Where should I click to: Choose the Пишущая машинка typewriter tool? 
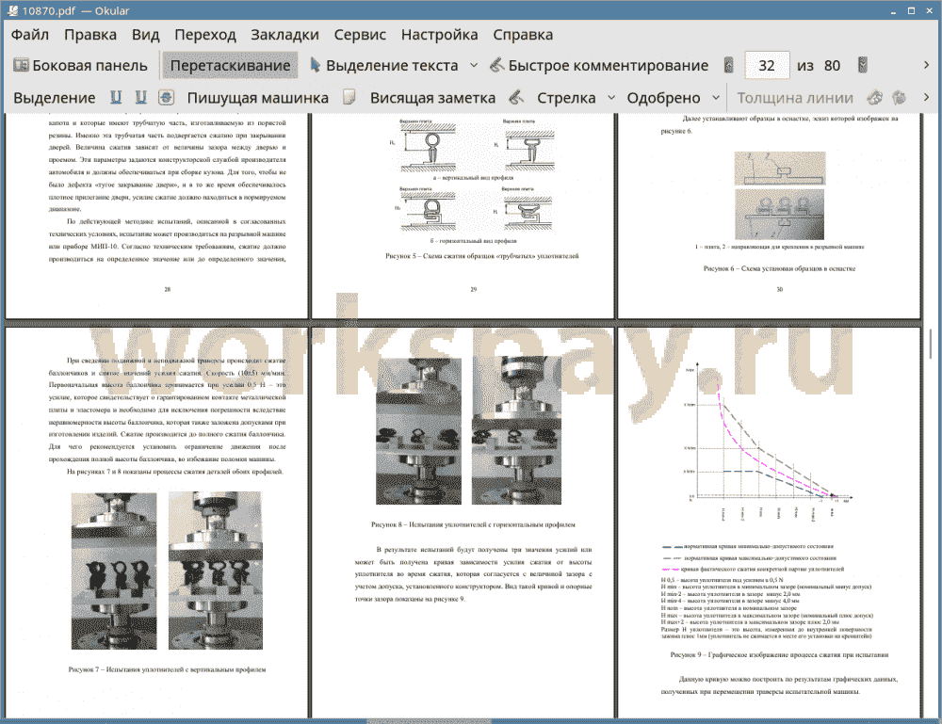click(x=258, y=98)
